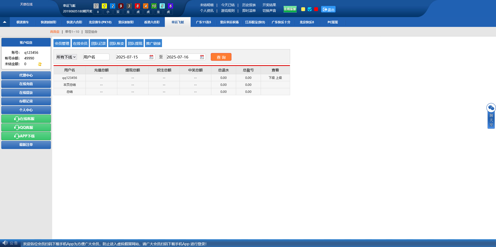Open 个人中心 in the sidebar
Screen dimensions: 496x247
pos(26,110)
